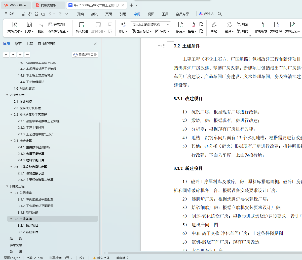302x260 pixels.
Task: Open the 查找和替换 navigation tab
Action: (x=47, y=44)
